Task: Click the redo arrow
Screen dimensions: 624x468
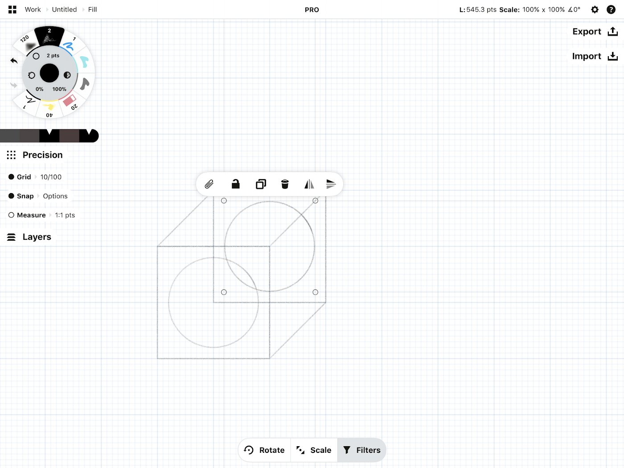Action: [14, 85]
